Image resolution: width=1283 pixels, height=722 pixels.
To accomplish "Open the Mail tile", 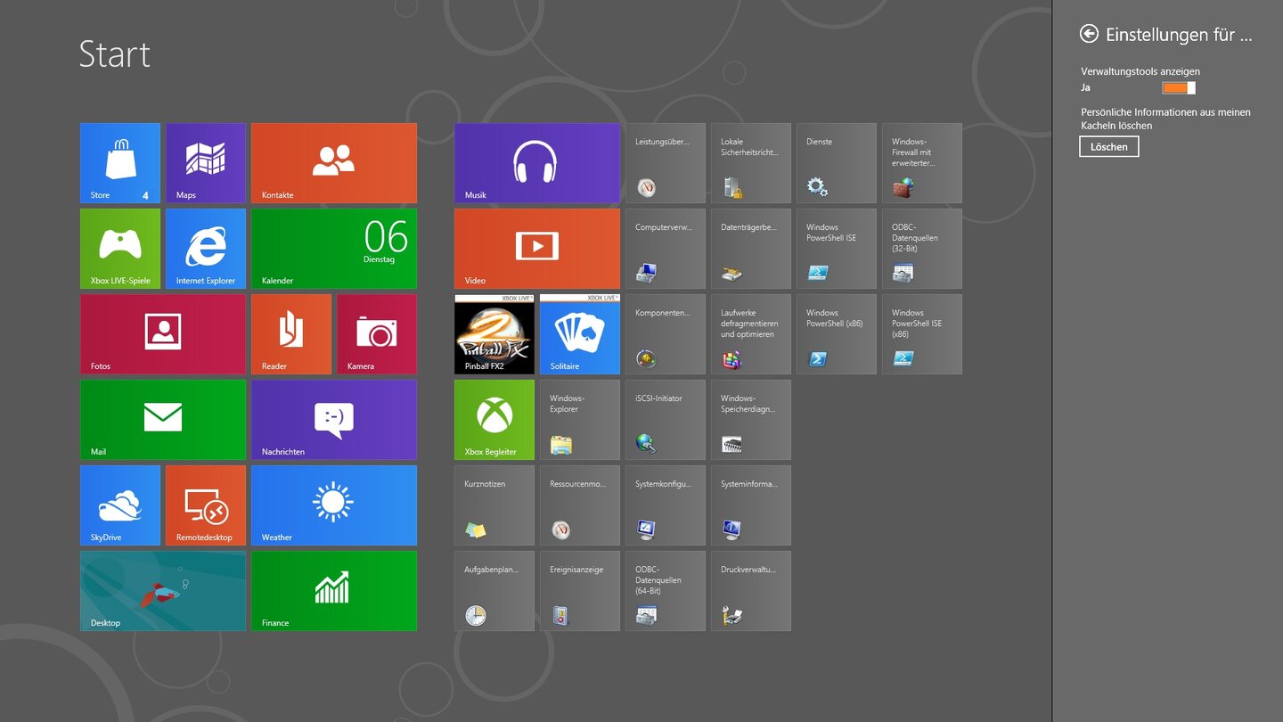I will (x=163, y=420).
